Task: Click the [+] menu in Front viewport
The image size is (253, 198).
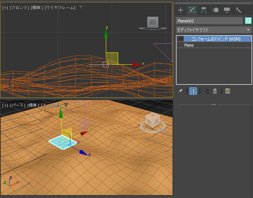Action: click(x=5, y=8)
